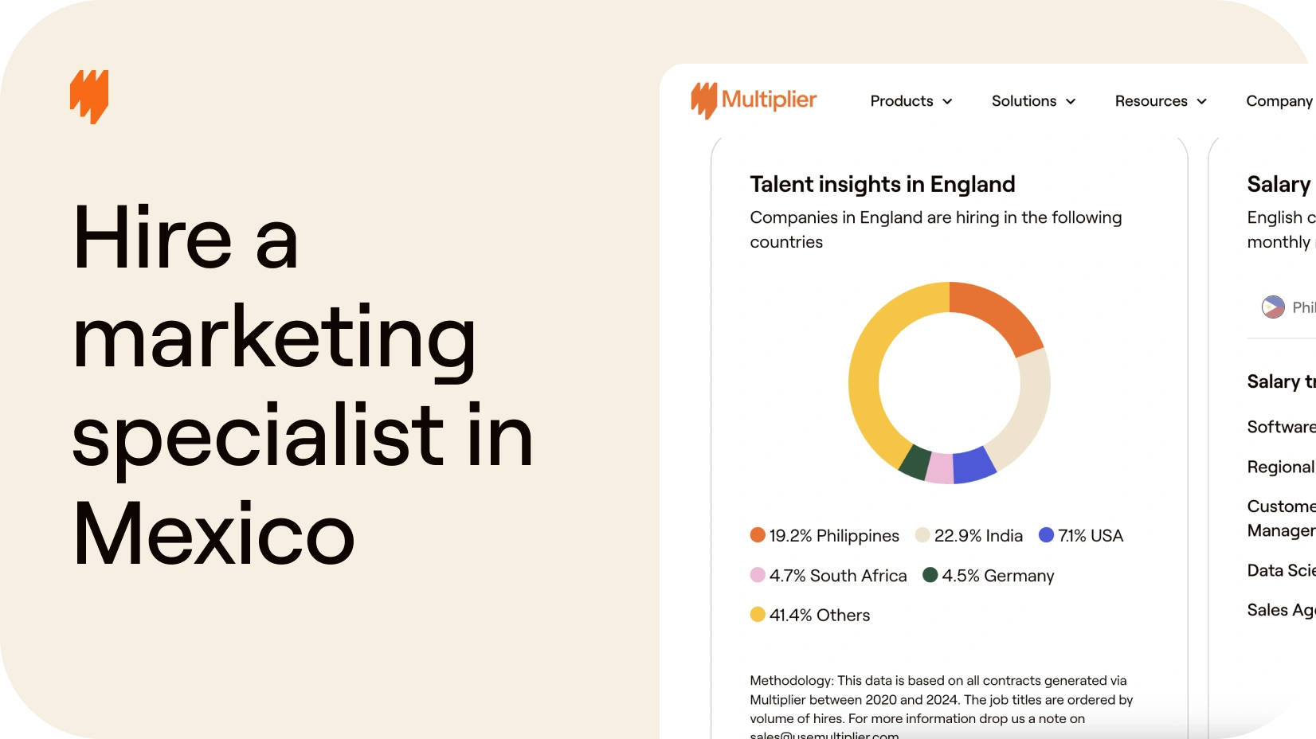Click the 22.9% India legend label
Viewport: 1316px width, 739px height.
coord(978,535)
